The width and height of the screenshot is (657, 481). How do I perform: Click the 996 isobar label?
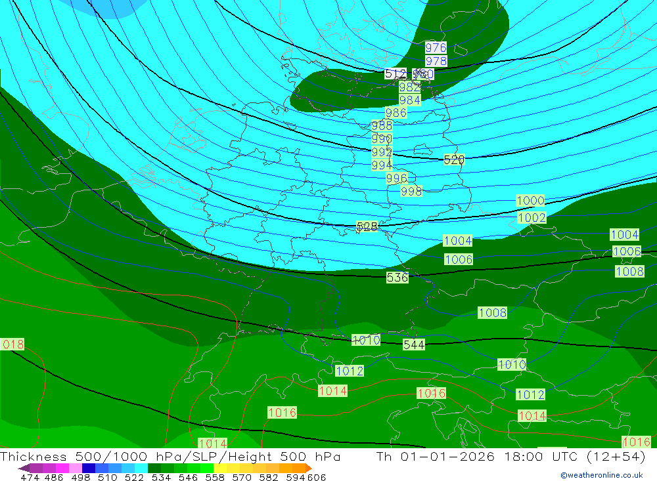pyautogui.click(x=396, y=178)
